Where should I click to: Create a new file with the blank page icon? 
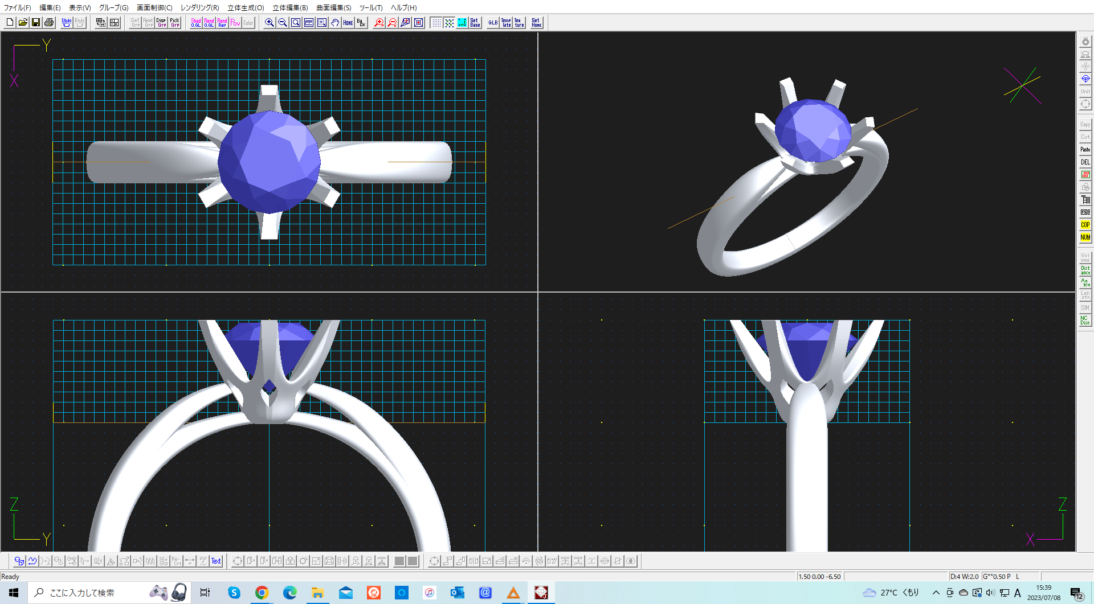pos(10,23)
